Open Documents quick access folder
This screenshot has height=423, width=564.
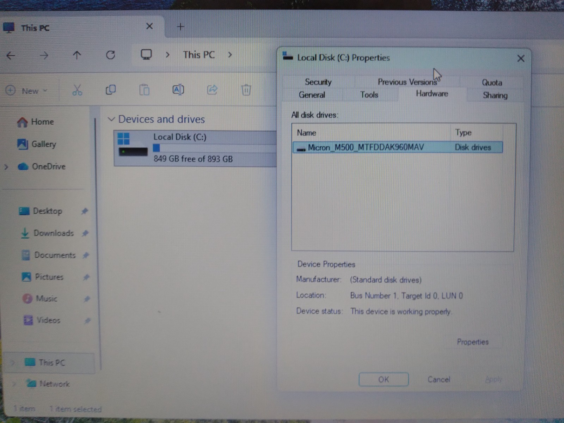pos(48,255)
